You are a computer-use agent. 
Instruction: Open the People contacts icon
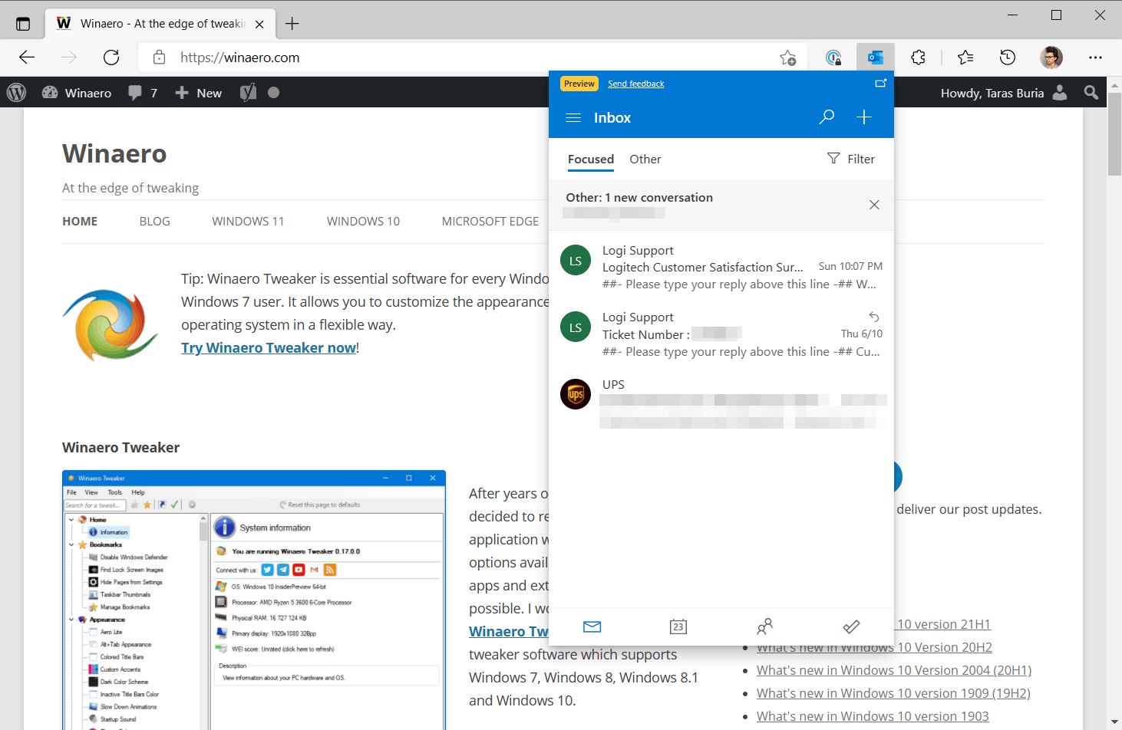764,626
